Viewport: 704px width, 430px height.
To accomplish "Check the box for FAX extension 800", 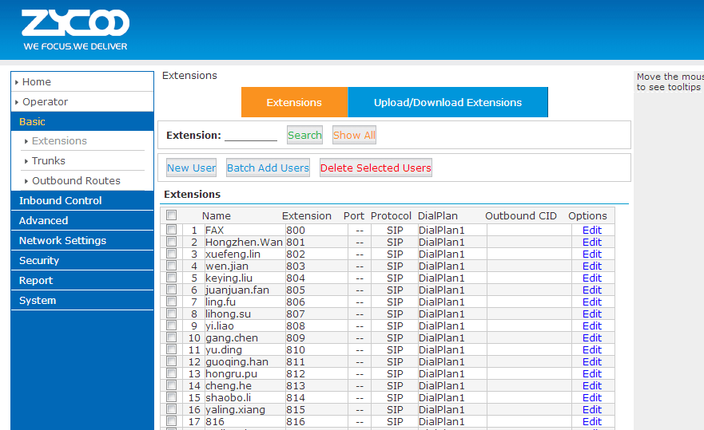I will [x=171, y=230].
